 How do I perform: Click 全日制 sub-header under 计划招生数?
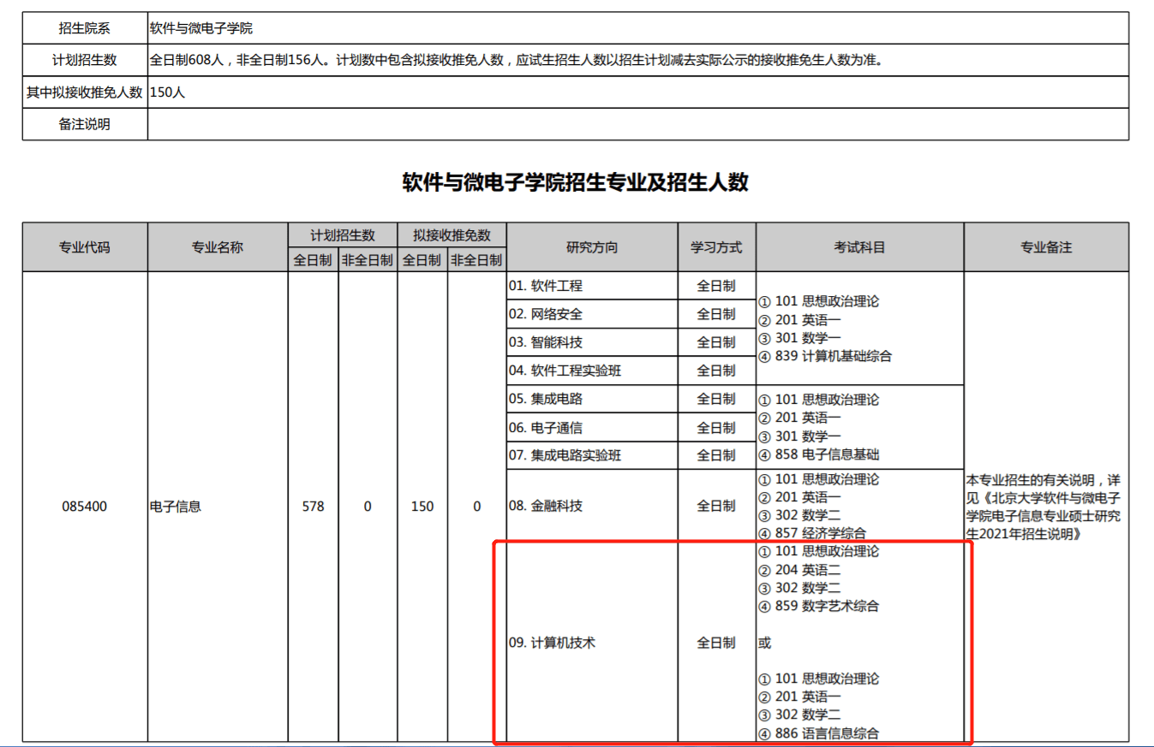[x=314, y=260]
